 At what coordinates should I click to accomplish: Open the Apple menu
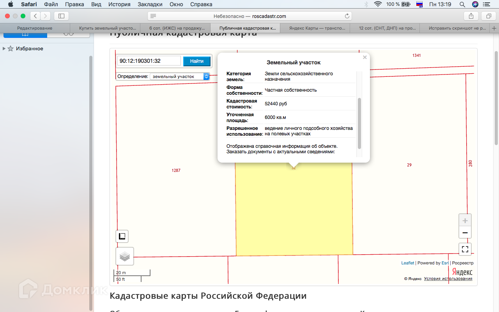11,4
